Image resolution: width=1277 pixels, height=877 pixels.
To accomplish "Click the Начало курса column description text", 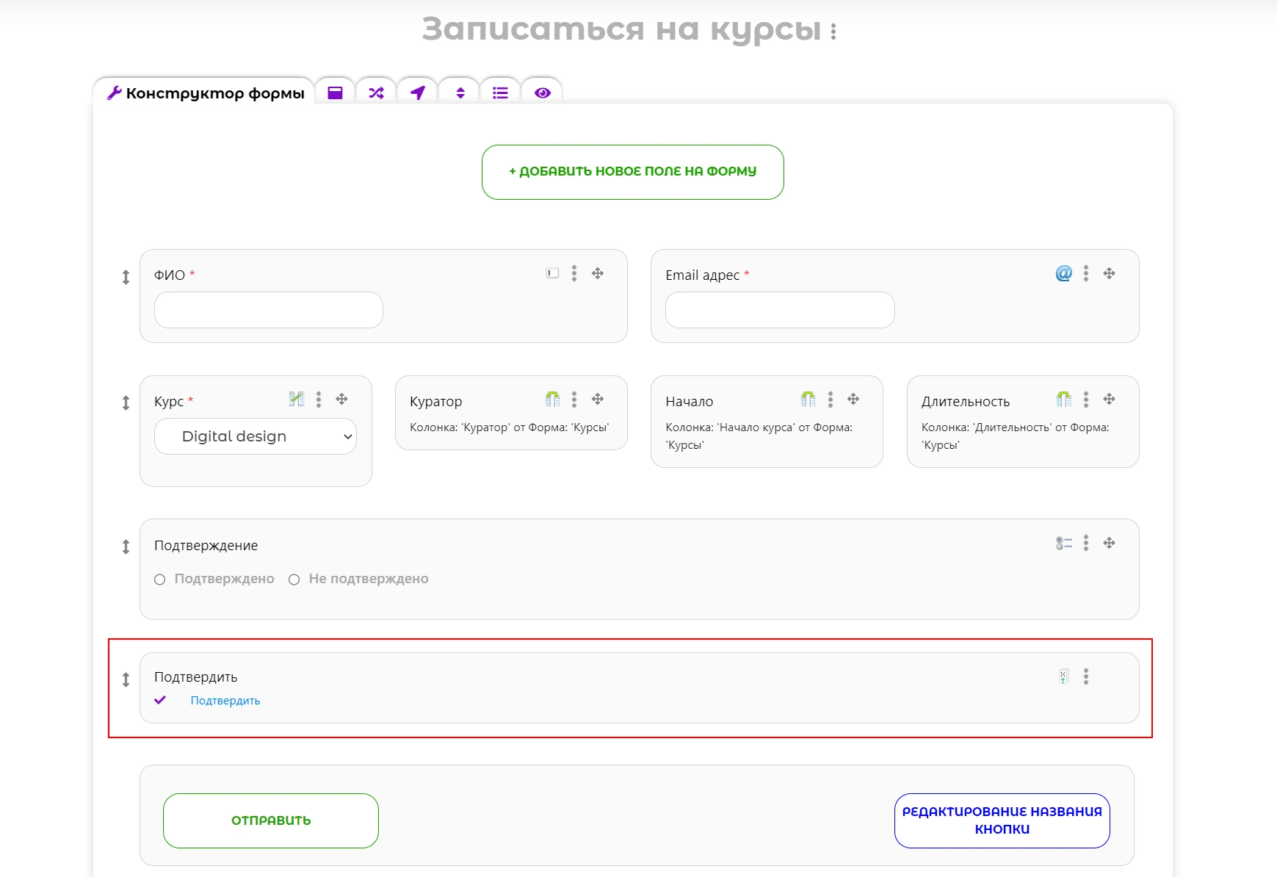I will [x=759, y=436].
